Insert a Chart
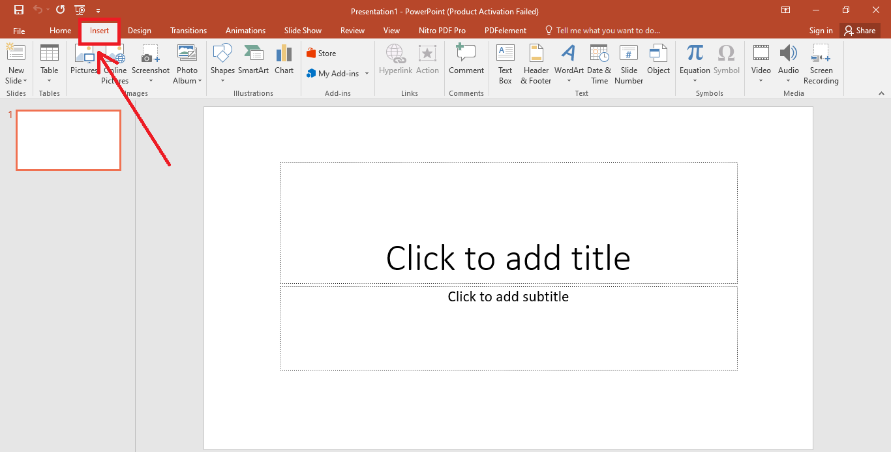The width and height of the screenshot is (891, 452). pos(284,63)
